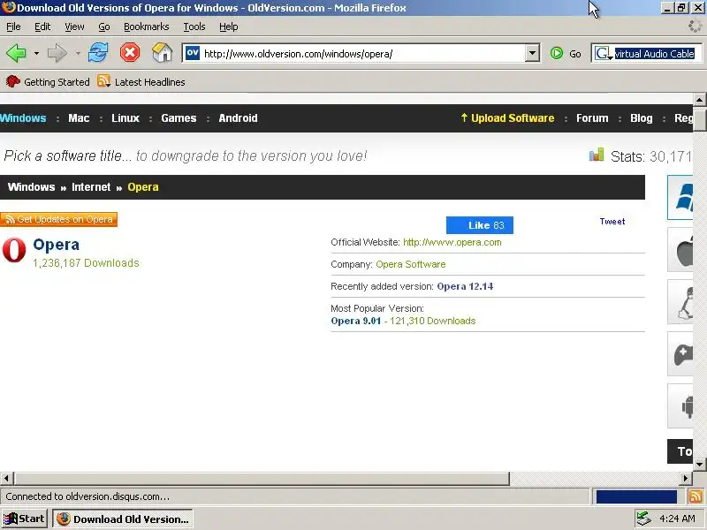Click the Opera red O logo
The width and height of the screenshot is (707, 530).
14,250
